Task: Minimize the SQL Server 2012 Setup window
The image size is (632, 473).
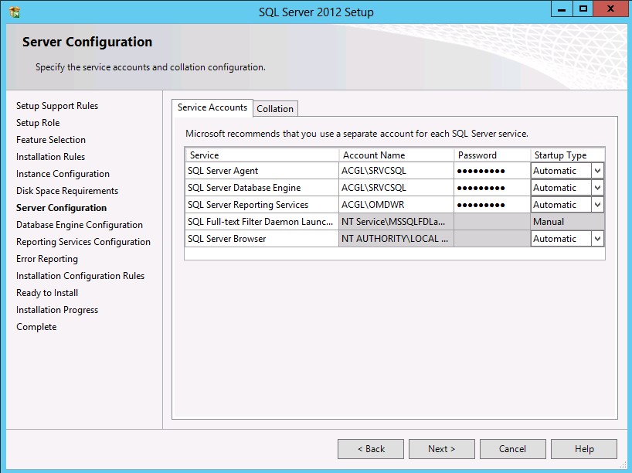Action: point(562,9)
